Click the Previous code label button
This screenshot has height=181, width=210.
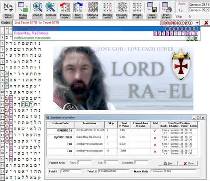click(65, 16)
